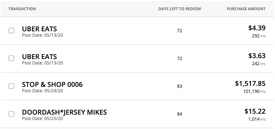
Task: Click the Post Date 05/24/20 text
Action: [42, 91]
